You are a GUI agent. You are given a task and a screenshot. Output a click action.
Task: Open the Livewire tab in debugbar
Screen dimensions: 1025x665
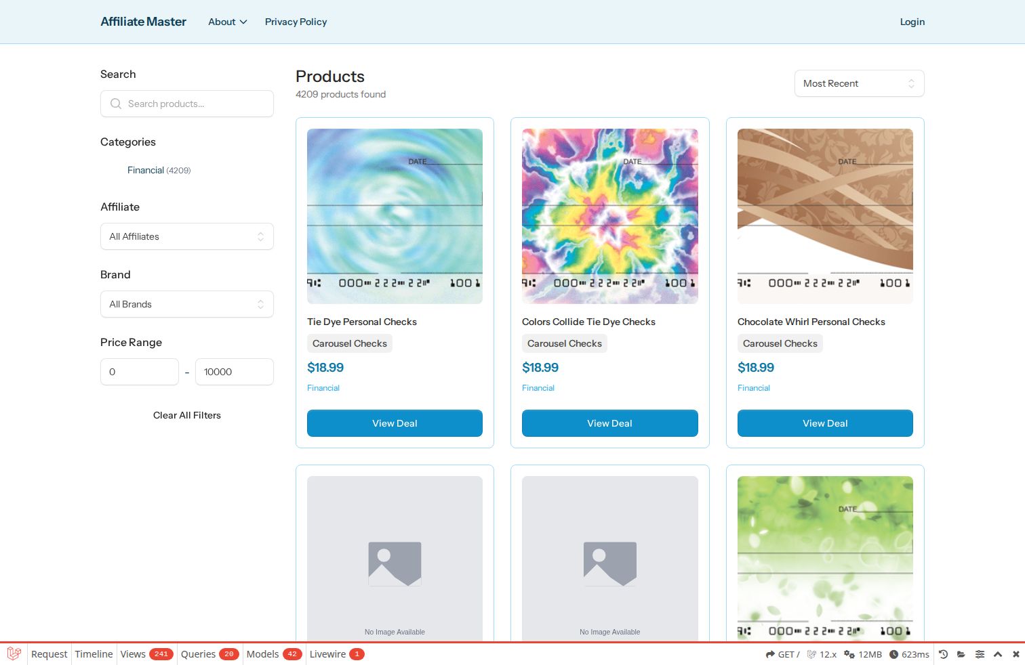(x=336, y=654)
